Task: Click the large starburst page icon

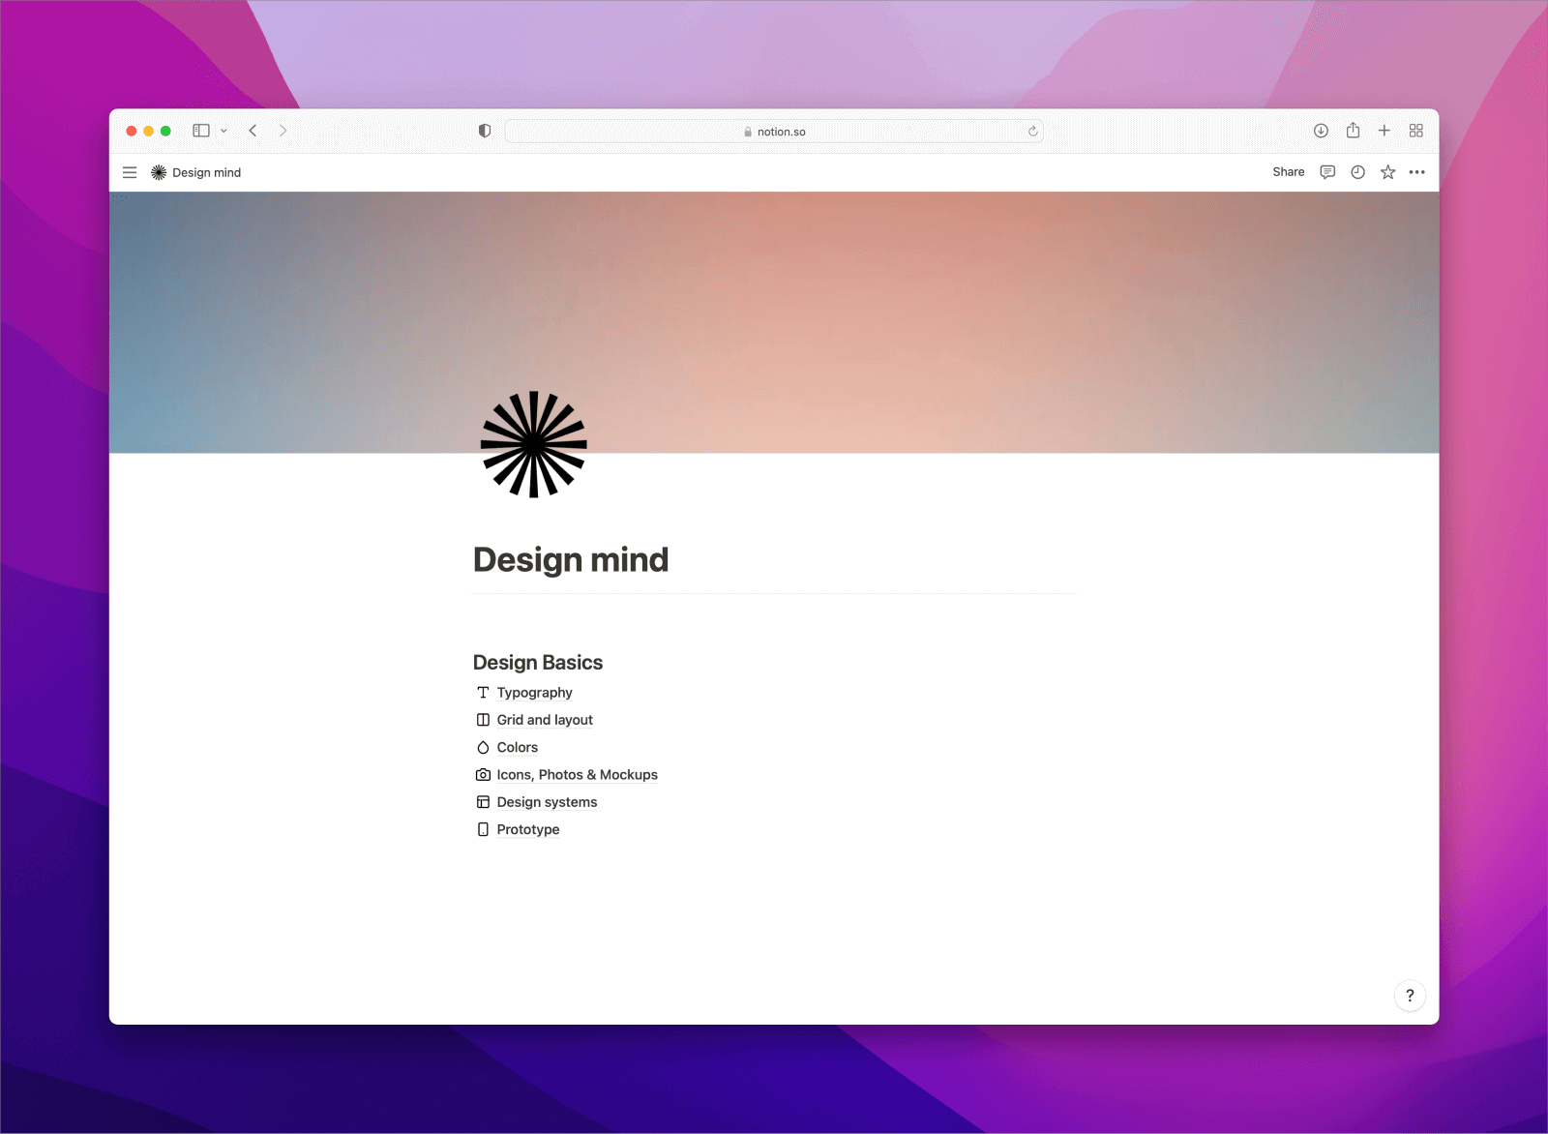Action: coord(534,444)
